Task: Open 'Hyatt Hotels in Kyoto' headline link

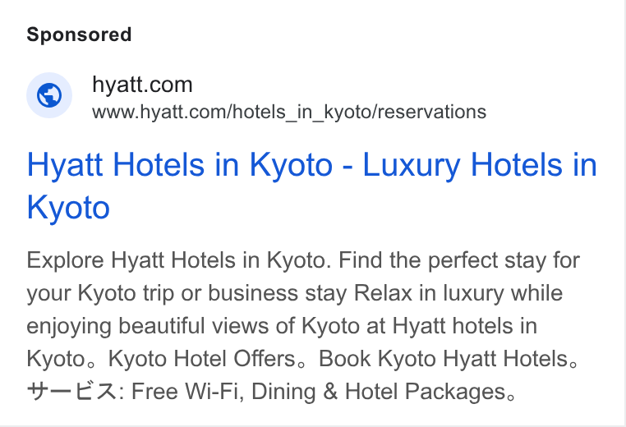Action: point(180,164)
